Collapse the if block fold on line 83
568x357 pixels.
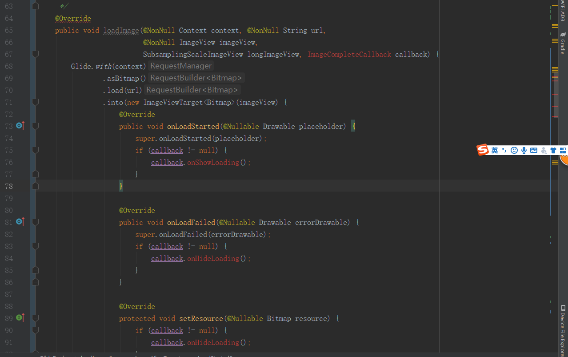coord(36,246)
